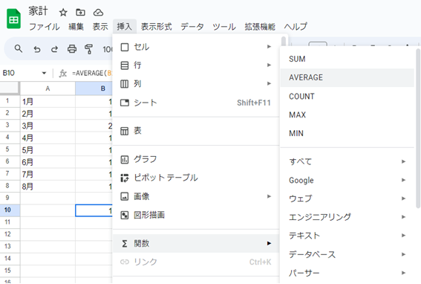Select cell containing 5月
421x284 pixels.
[48, 150]
